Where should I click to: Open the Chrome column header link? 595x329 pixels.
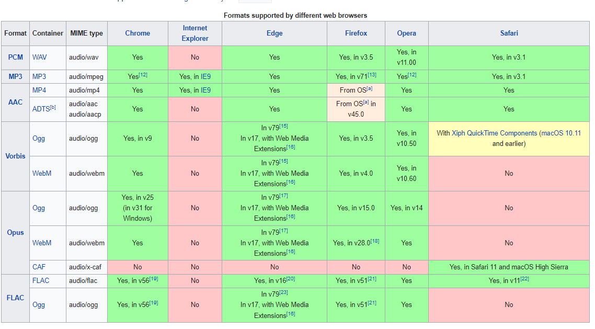[138, 33]
